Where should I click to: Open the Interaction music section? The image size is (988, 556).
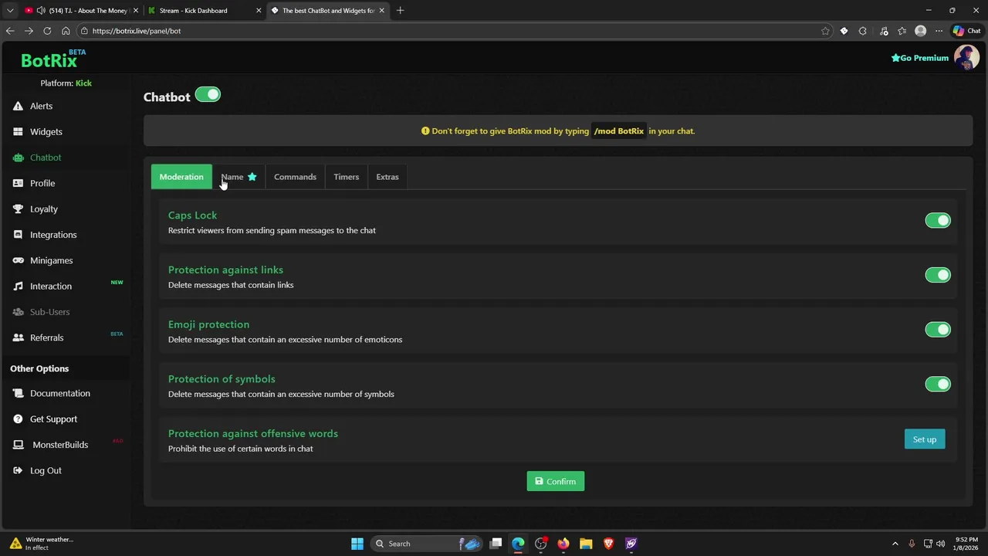50,286
